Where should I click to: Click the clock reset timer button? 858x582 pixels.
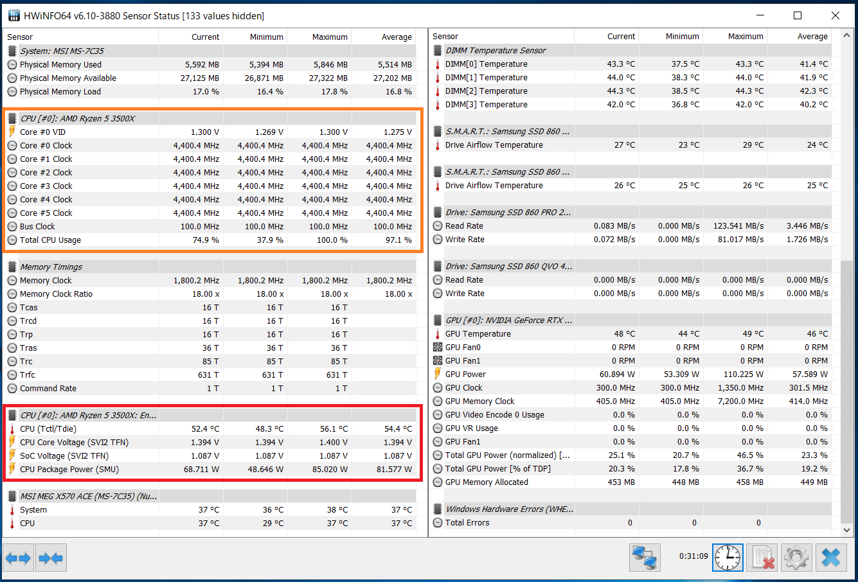click(x=728, y=557)
